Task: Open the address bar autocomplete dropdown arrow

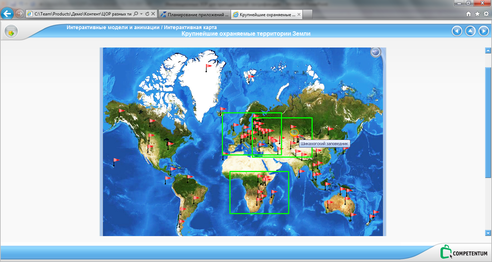Action: [x=142, y=14]
